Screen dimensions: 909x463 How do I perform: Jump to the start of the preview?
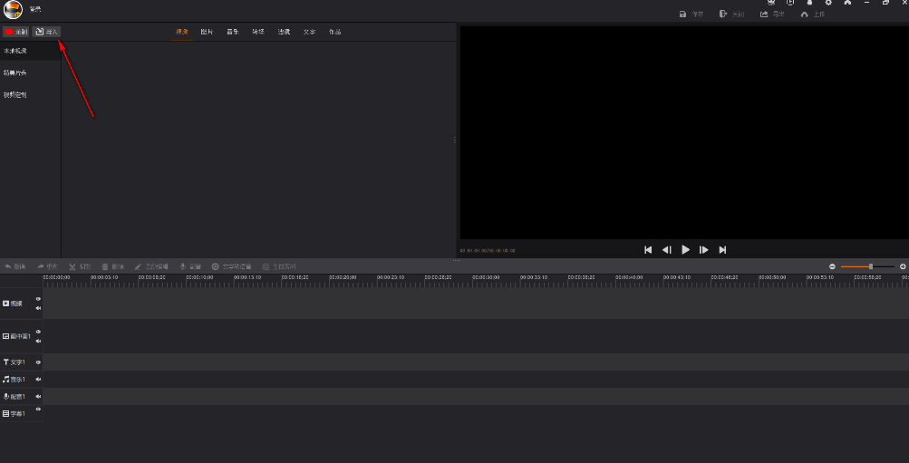point(647,249)
